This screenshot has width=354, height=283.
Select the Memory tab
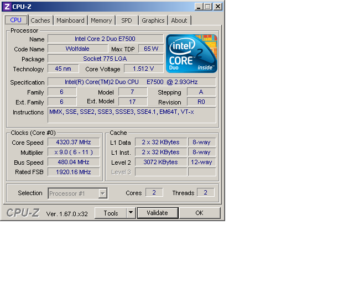101,20
